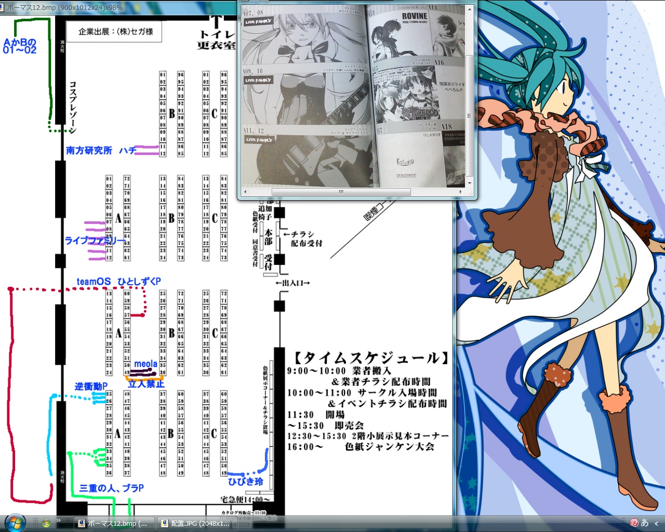The height and width of the screenshot is (532, 665).
Task: Click the チラシ配布受付 label
Action: coord(303,239)
